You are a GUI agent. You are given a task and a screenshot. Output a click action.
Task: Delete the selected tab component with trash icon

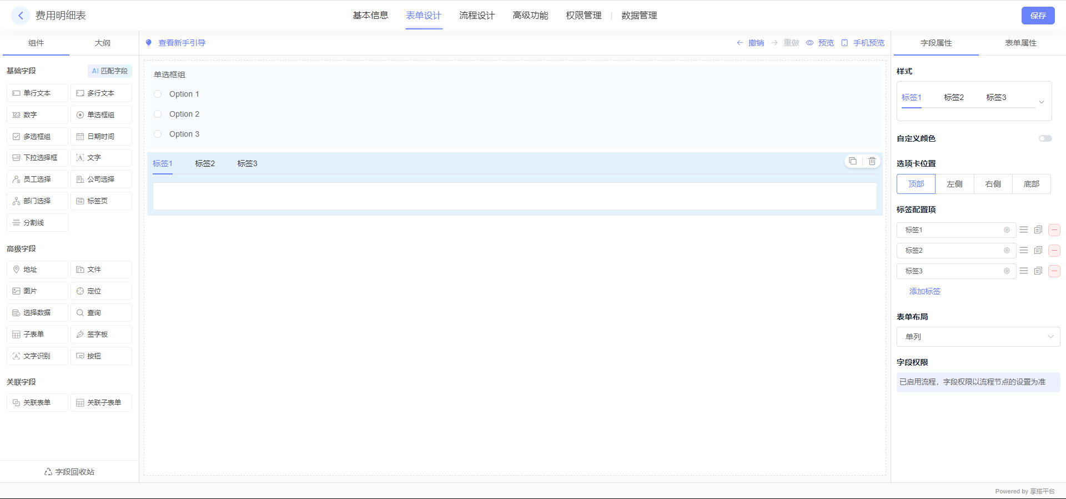coord(872,161)
